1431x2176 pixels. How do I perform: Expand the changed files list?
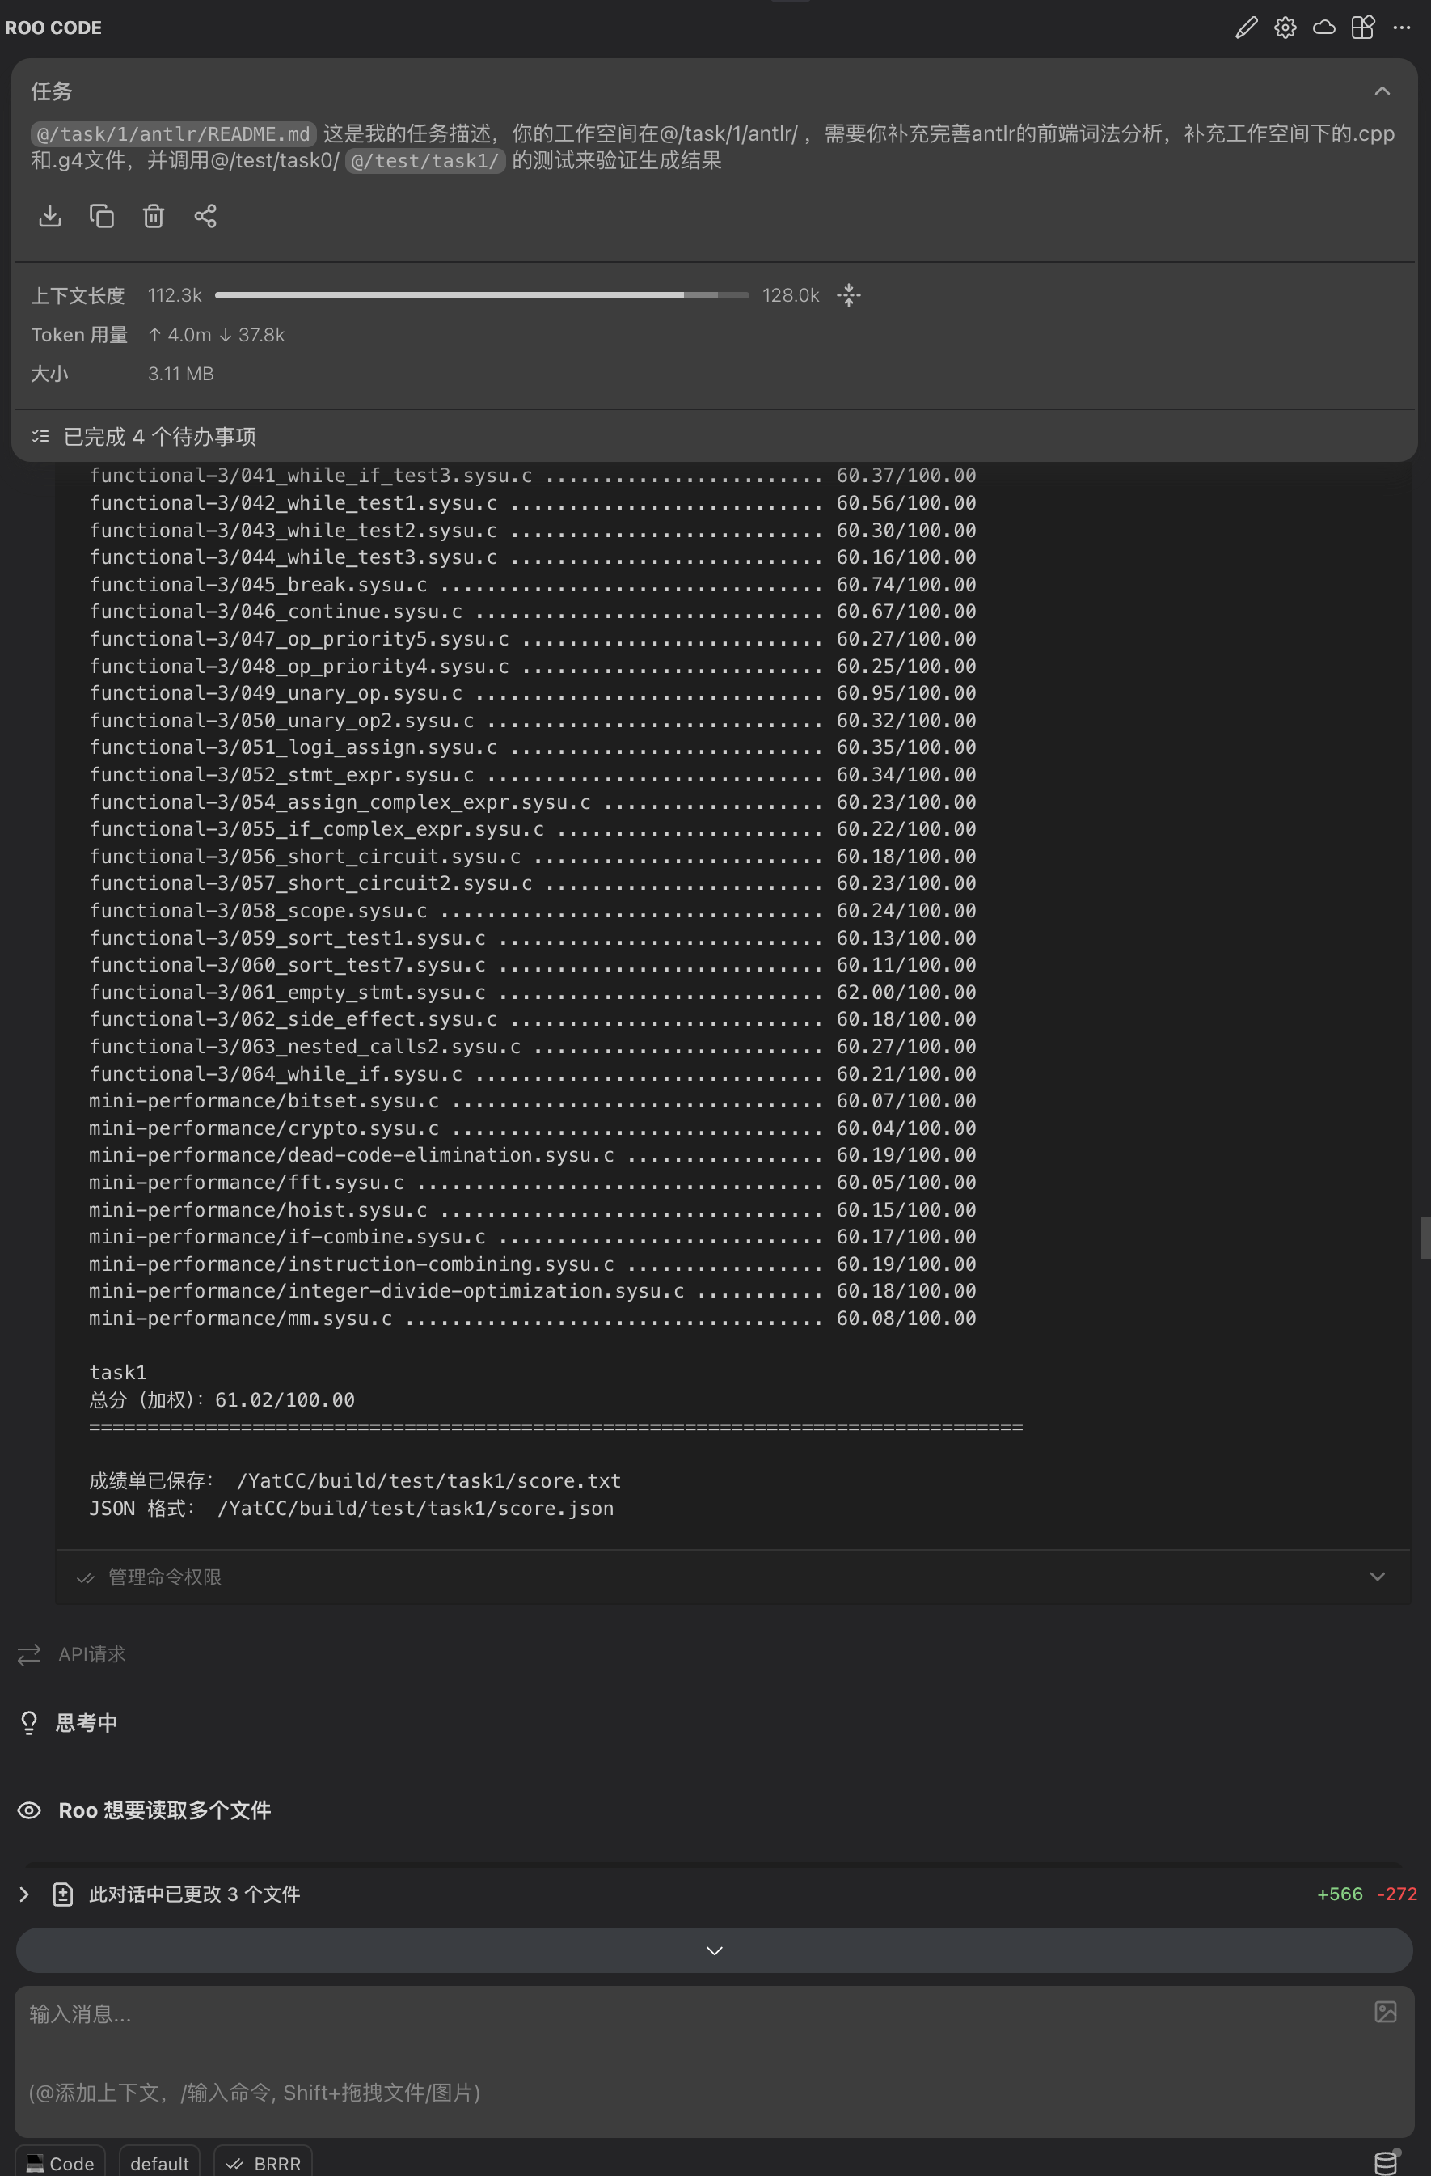click(x=25, y=1894)
